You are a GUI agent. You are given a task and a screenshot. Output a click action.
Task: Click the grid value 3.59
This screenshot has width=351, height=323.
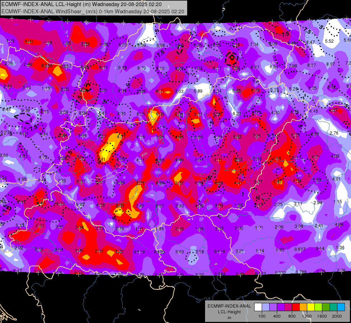click(85, 44)
